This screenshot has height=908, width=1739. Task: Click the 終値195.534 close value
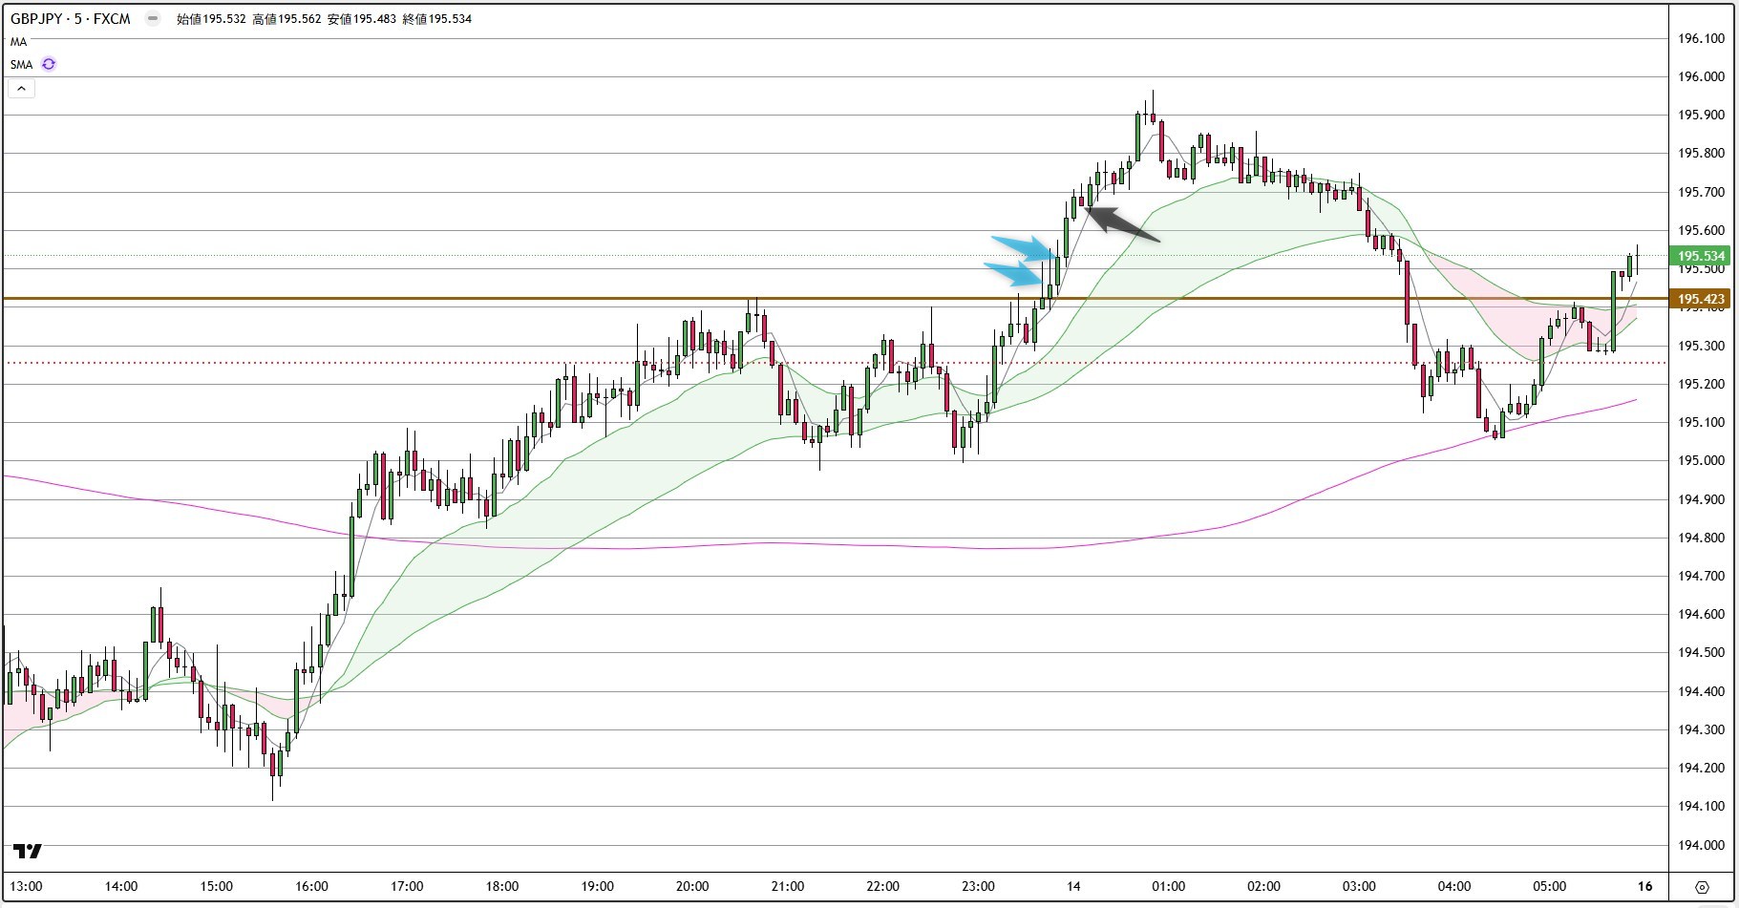pyautogui.click(x=437, y=18)
